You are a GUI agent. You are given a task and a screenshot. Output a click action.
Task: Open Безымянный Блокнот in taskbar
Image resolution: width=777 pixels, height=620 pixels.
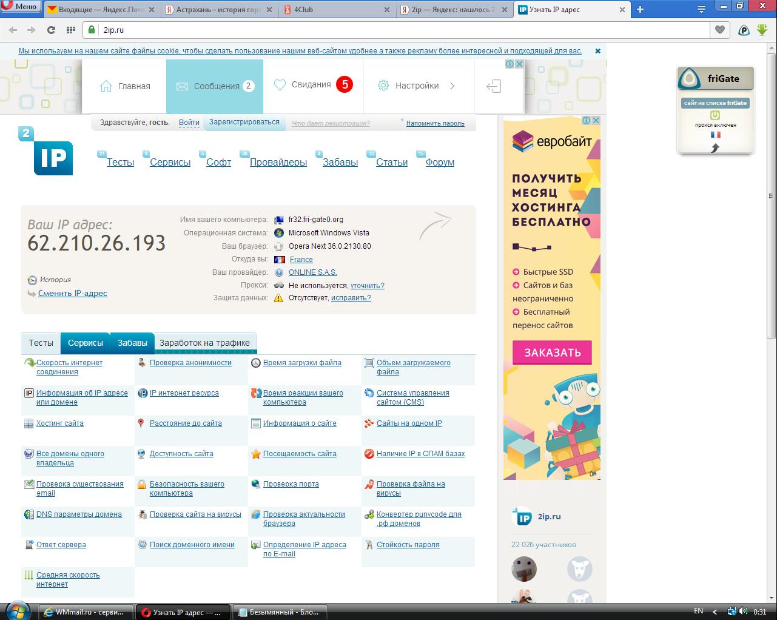280,612
